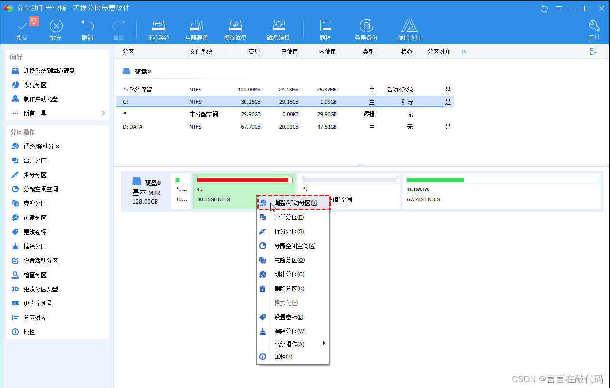Image resolution: width=610 pixels, height=388 pixels.
Task: Select the unallocated space block in disk map
Action: [x=349, y=192]
